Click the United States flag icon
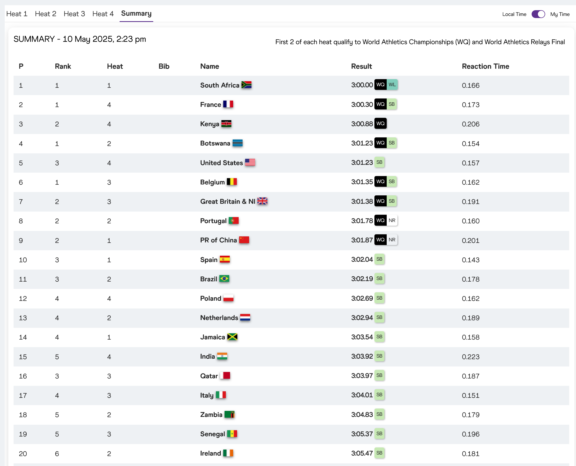 [250, 162]
